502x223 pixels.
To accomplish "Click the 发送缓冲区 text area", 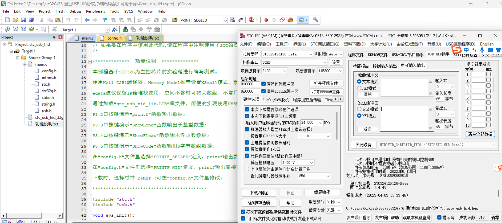I will point(404,118).
